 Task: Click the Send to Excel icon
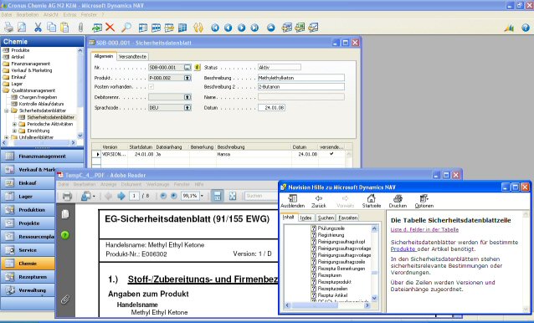[x=300, y=28]
